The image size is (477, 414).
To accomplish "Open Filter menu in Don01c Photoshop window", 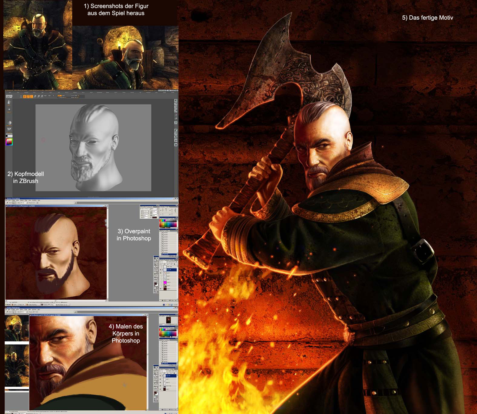I will click(26, 200).
